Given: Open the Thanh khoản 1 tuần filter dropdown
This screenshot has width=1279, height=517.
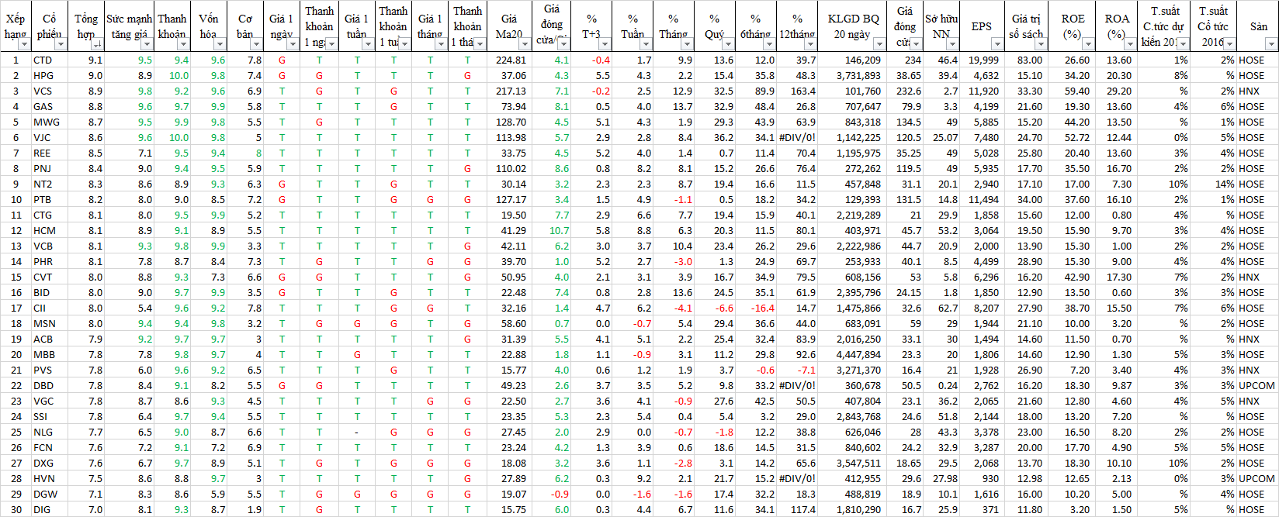Looking at the screenshot, I should (405, 44).
